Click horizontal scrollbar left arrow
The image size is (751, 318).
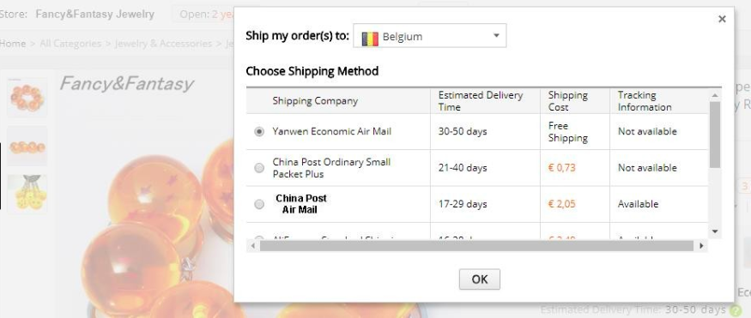pos(253,246)
